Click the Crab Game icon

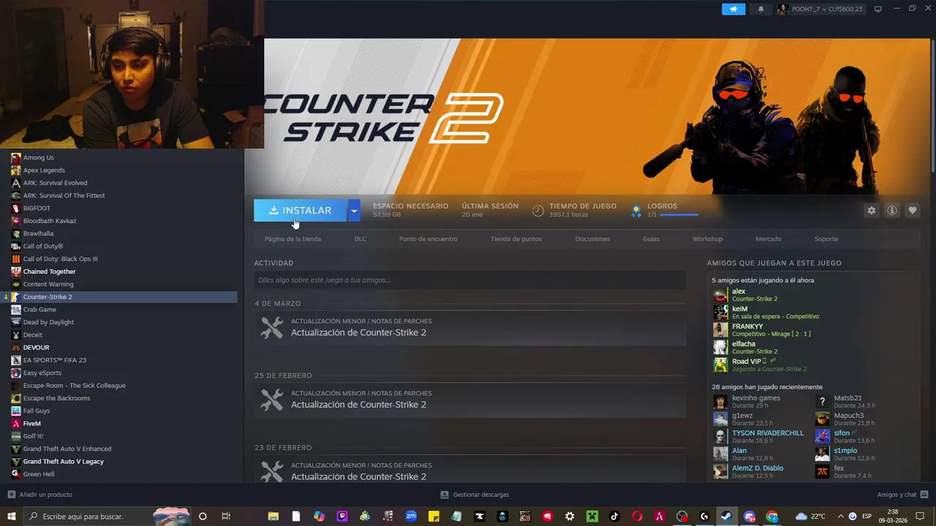[x=16, y=309]
